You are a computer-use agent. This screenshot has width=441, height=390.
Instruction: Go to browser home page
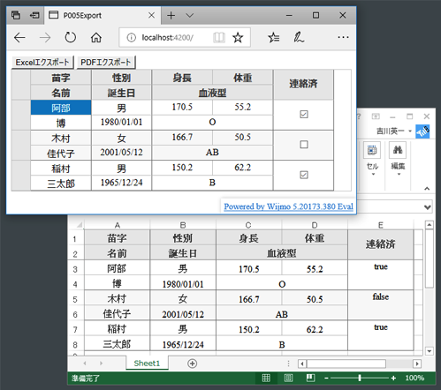[96, 38]
